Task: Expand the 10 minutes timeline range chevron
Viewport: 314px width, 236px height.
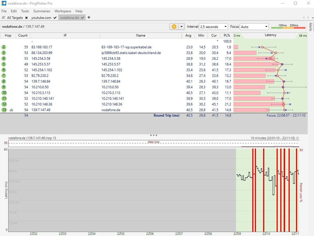Action: click(297, 138)
